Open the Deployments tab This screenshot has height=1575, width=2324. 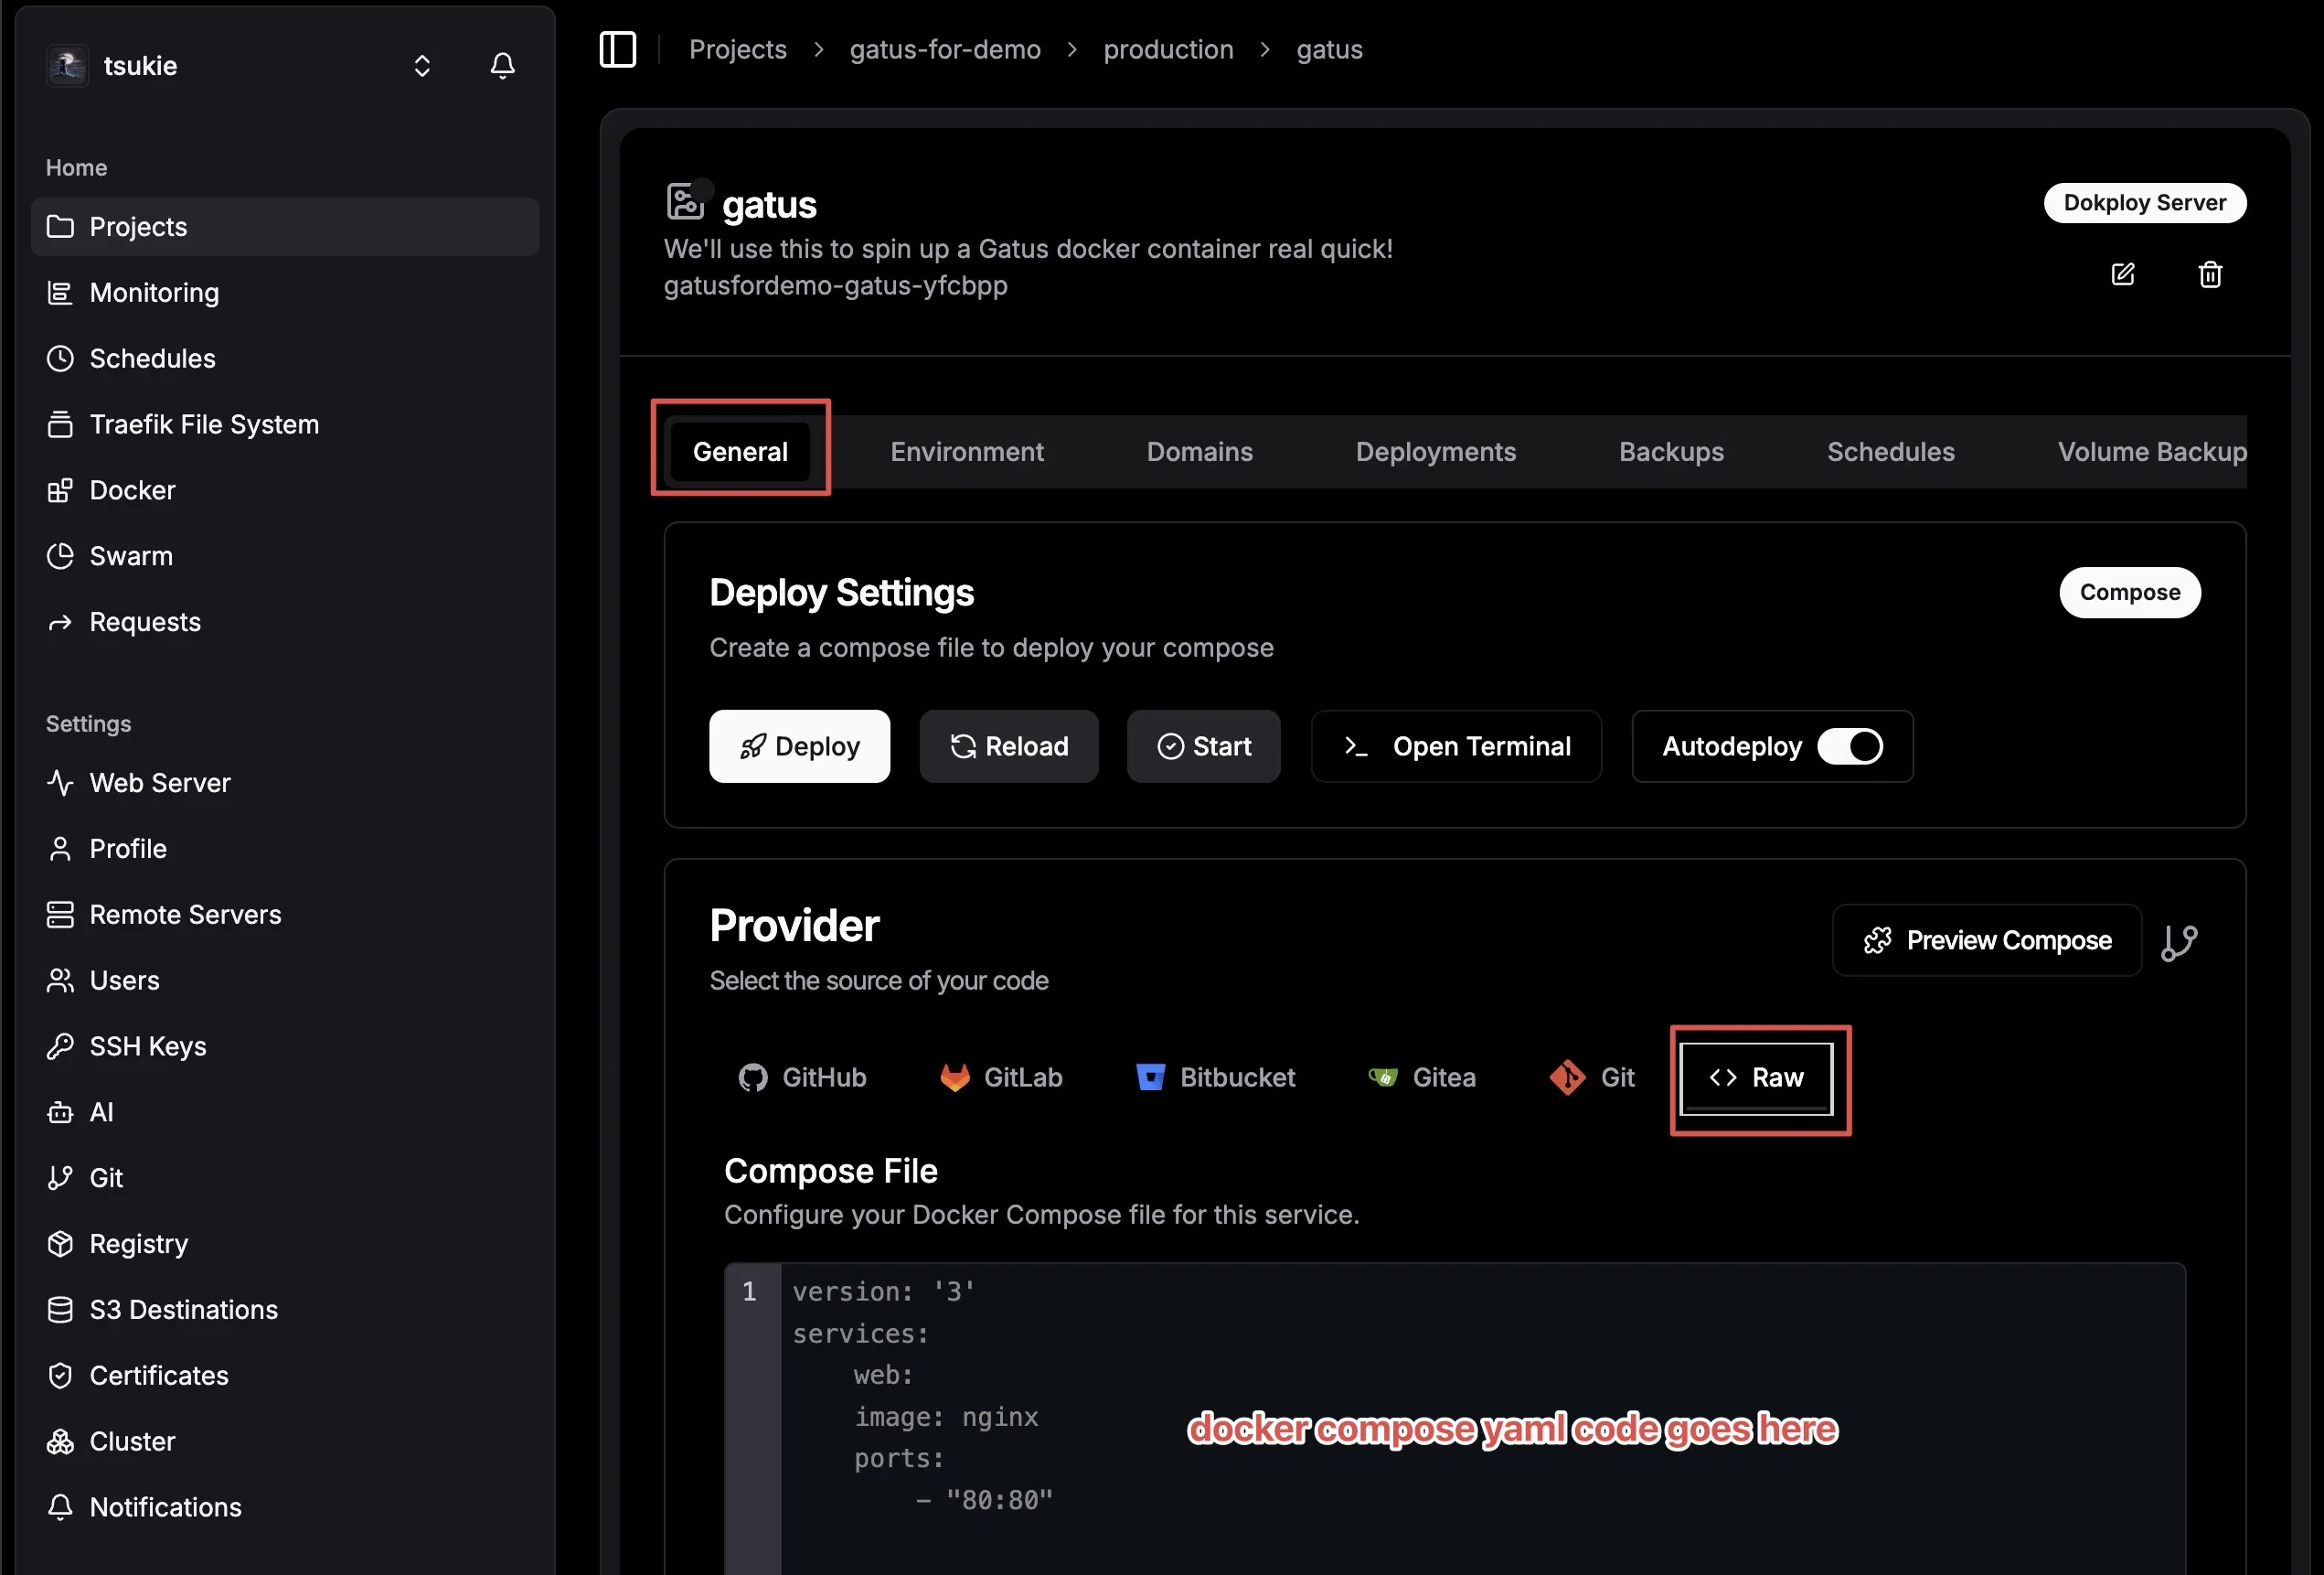coord(1435,453)
